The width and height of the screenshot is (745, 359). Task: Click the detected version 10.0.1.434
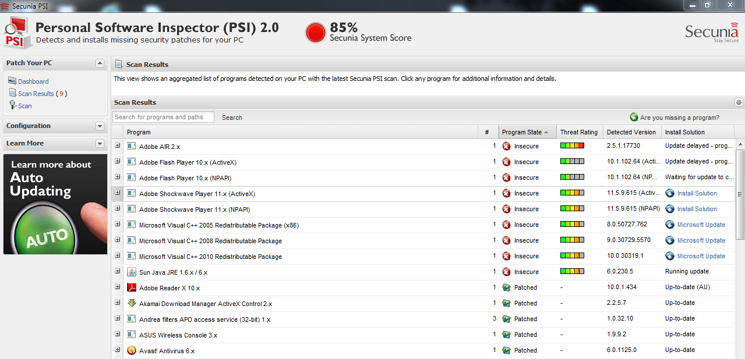point(622,287)
